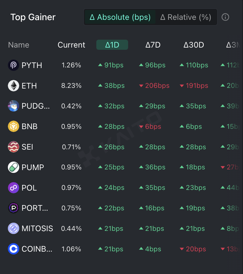Click the Pudgy Penguins token icon

tap(14, 106)
